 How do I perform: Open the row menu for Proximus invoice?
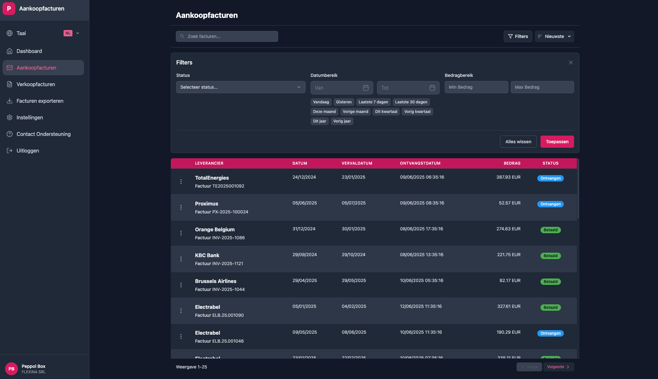coord(181,207)
